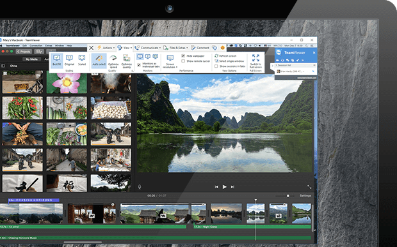Open remote Connection menu
Screen dimensions: 397x247
pyautogui.click(x=36, y=46)
